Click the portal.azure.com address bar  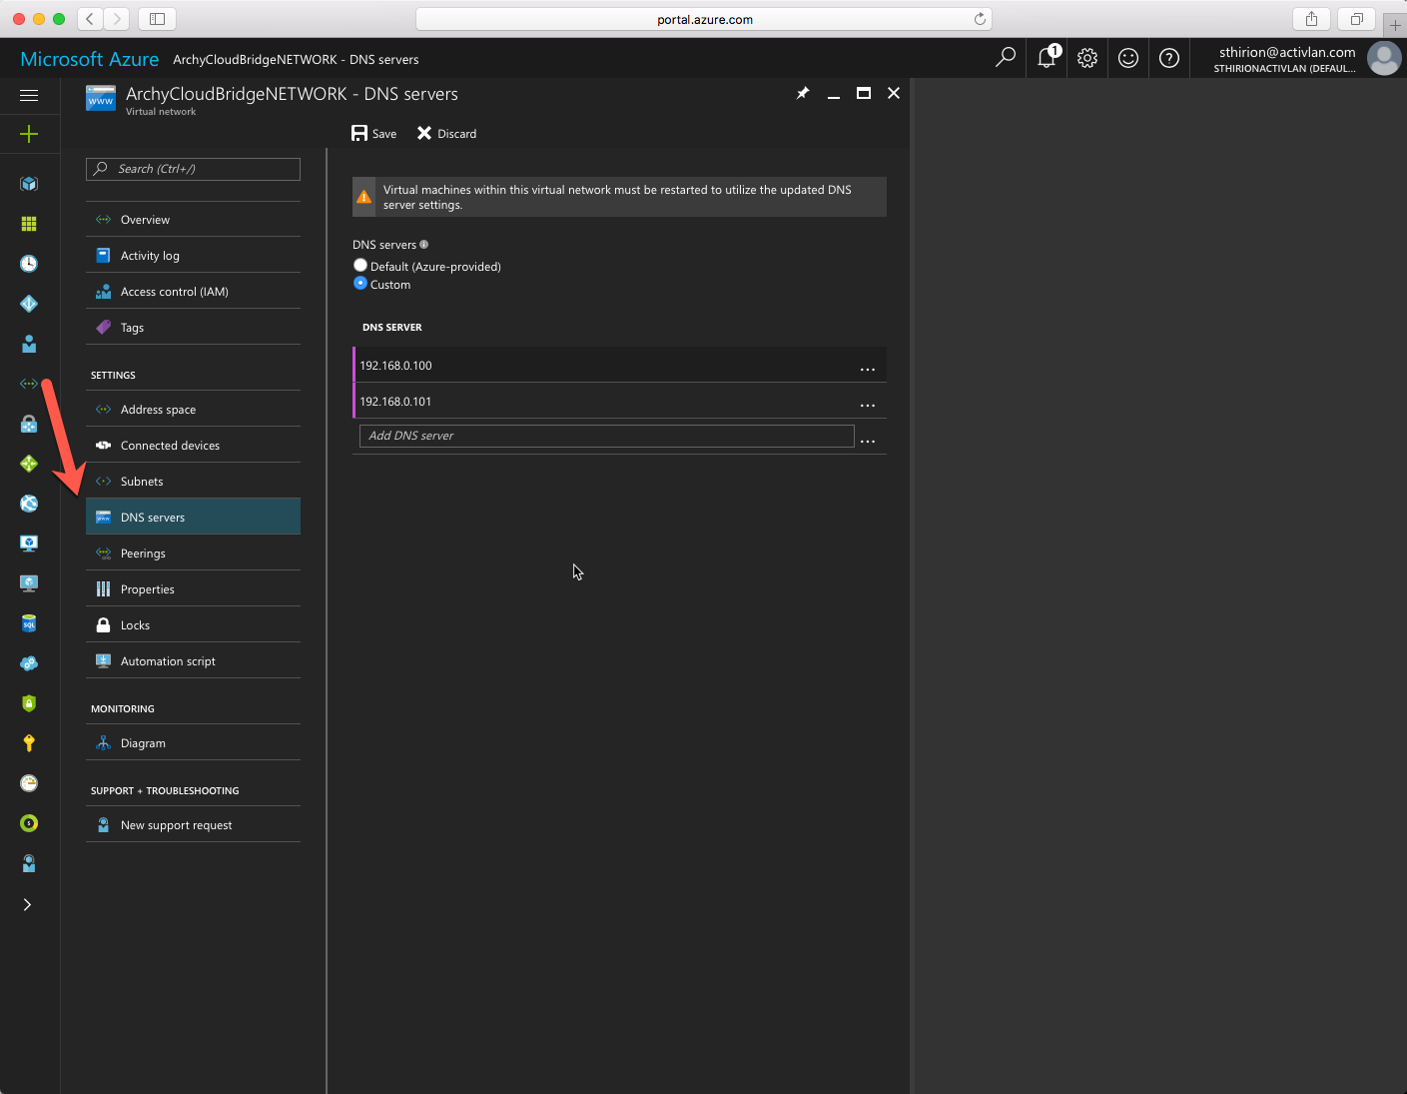(x=704, y=19)
